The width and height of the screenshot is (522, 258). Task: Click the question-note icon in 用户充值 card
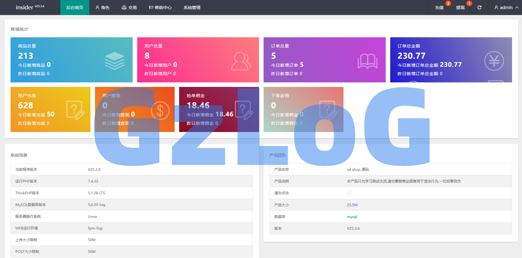(x=75, y=110)
